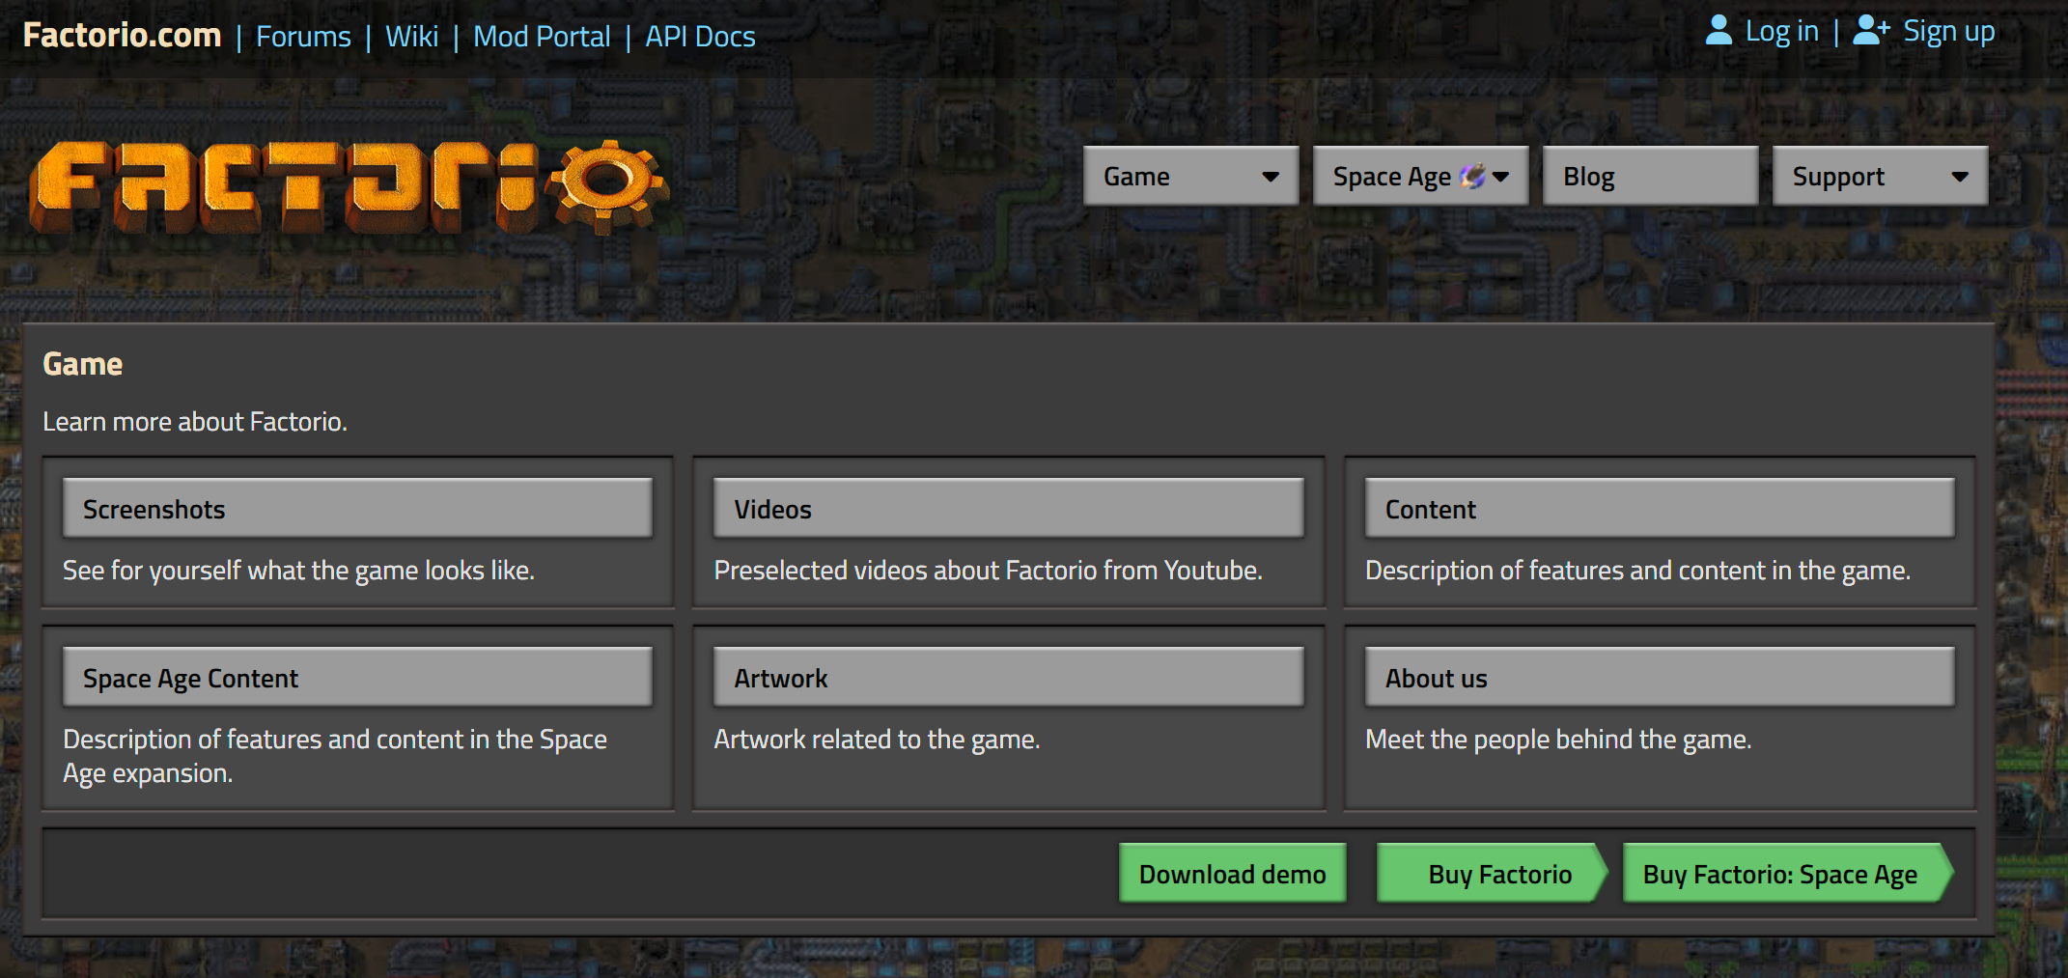This screenshot has width=2068, height=978.
Task: Click the Download demo button
Action: pos(1232,874)
